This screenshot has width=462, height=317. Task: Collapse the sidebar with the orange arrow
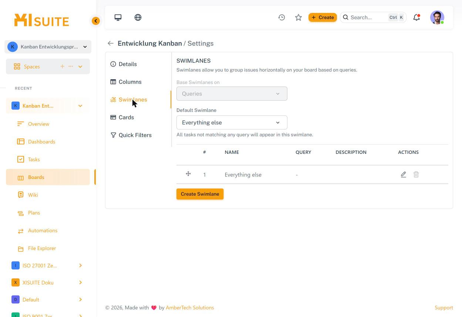click(96, 21)
